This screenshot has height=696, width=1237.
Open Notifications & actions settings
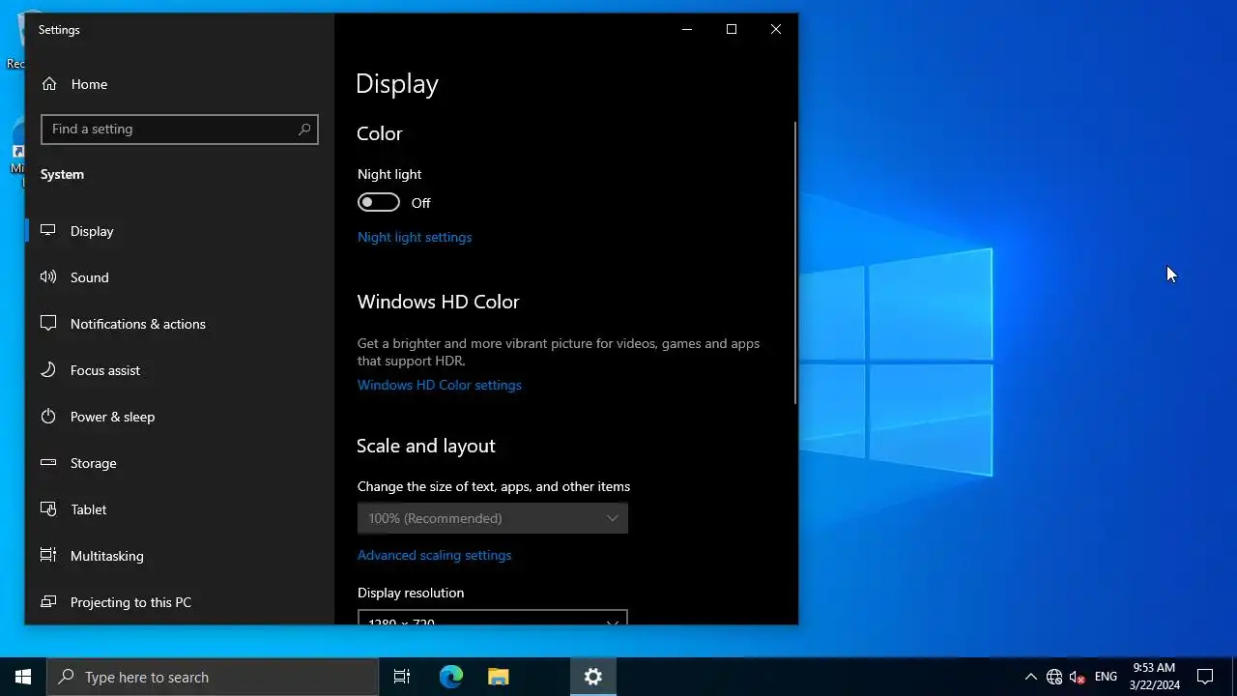click(x=180, y=324)
